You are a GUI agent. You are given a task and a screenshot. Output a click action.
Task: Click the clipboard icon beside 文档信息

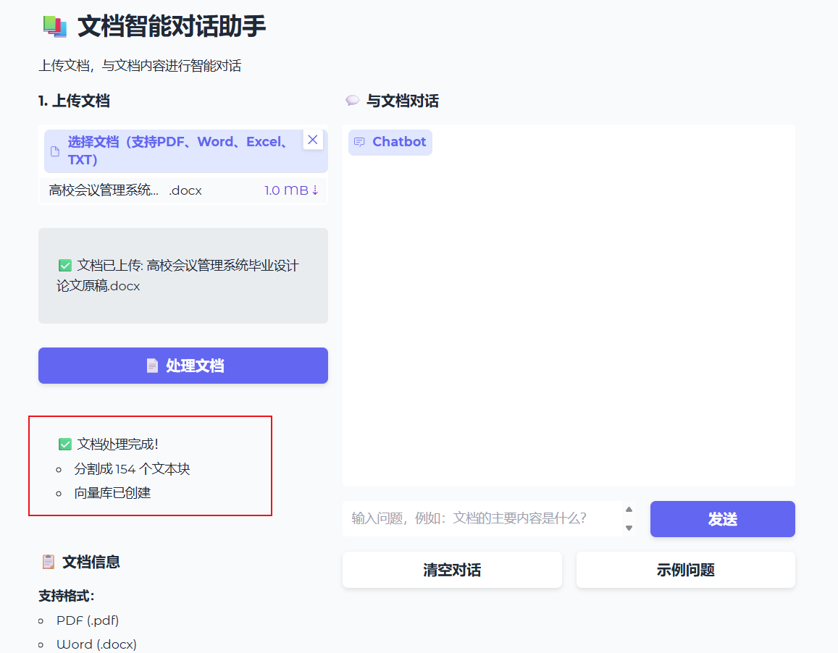47,561
